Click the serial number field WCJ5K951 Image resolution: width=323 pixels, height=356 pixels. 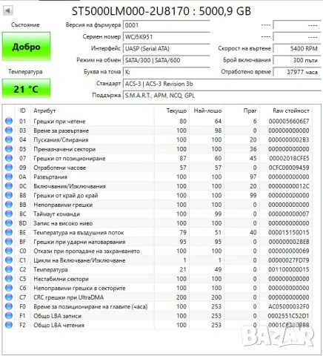tap(167, 37)
